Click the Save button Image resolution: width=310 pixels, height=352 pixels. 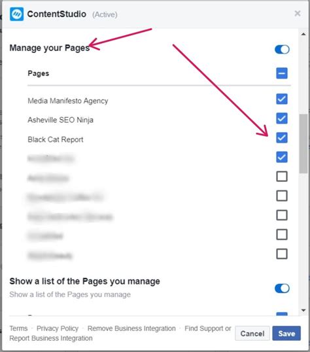pyautogui.click(x=286, y=334)
